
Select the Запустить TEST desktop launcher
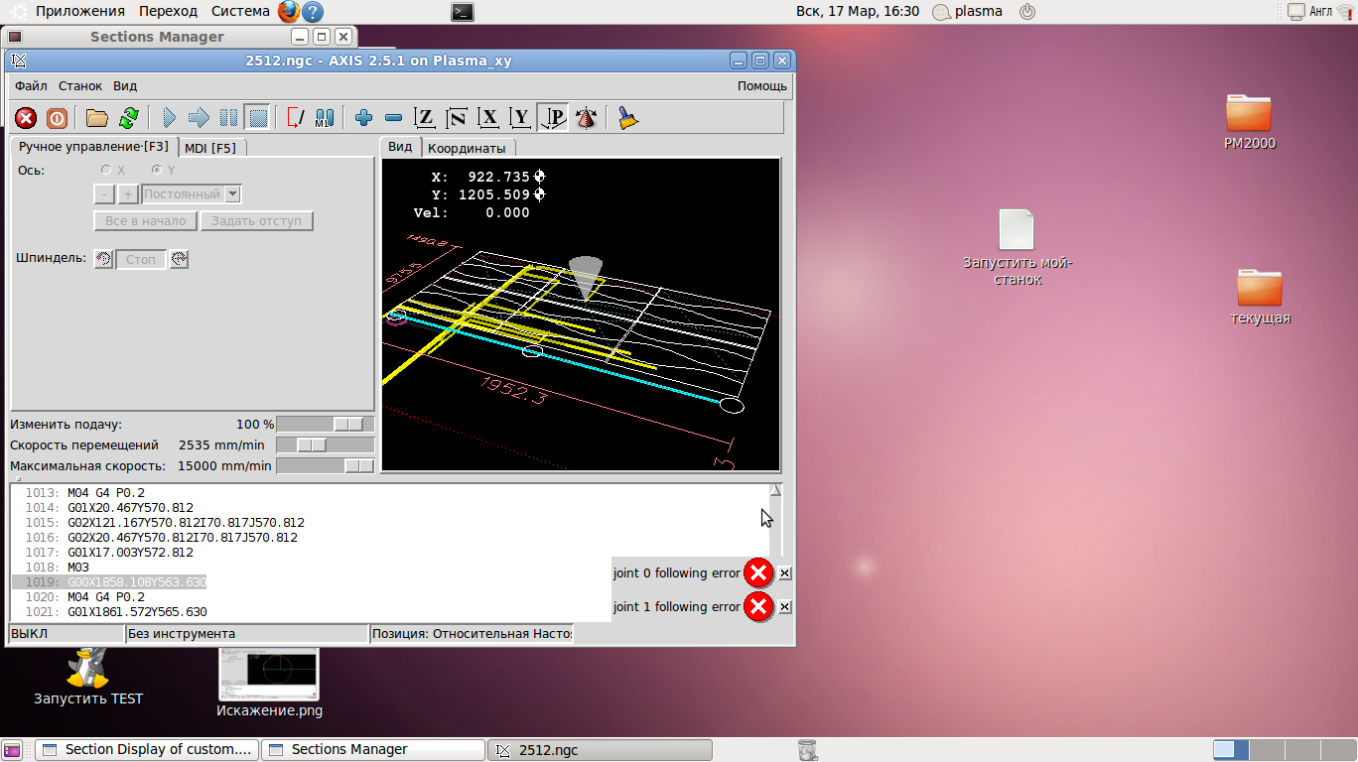click(x=88, y=678)
